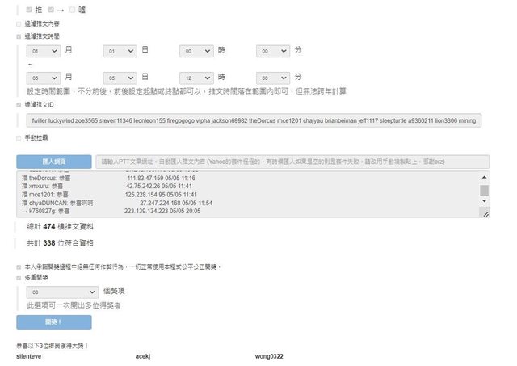Viewport: 517px width, 366px height.
Task: Open the start month dropdown
Action: [x=44, y=51]
